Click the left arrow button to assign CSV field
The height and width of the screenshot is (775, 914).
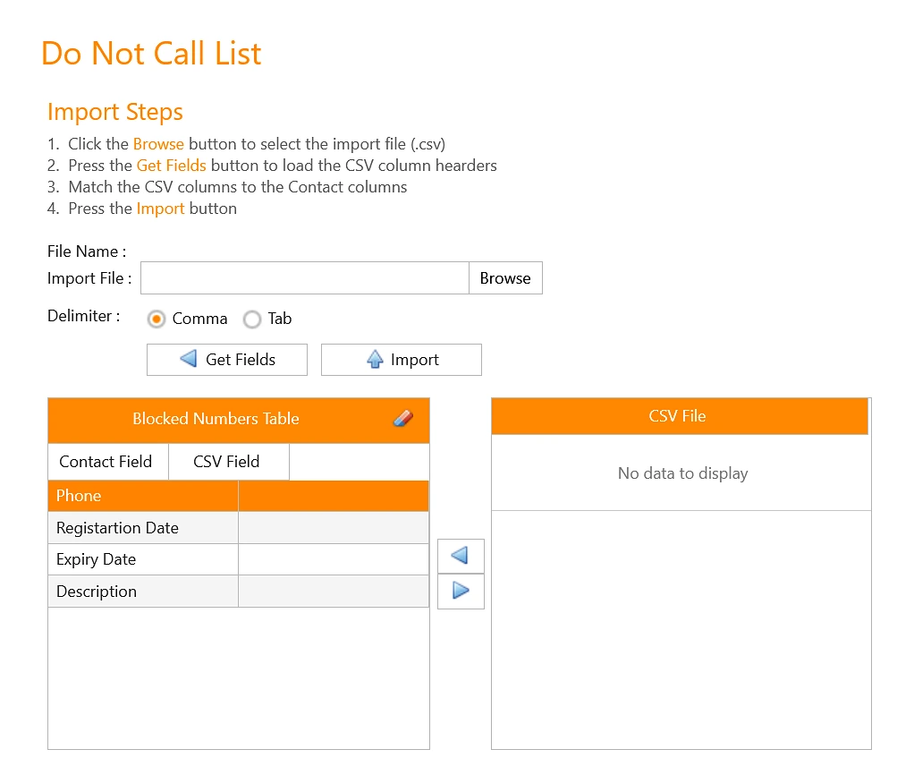pos(461,556)
